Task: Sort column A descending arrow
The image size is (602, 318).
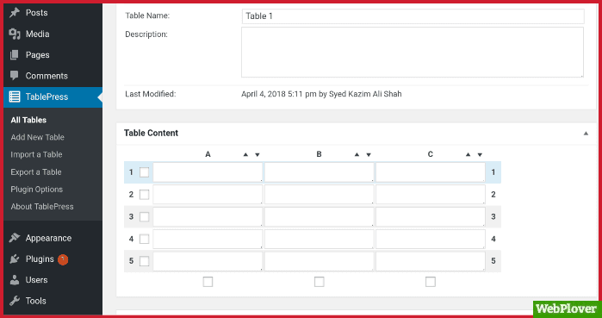Action: pos(258,155)
